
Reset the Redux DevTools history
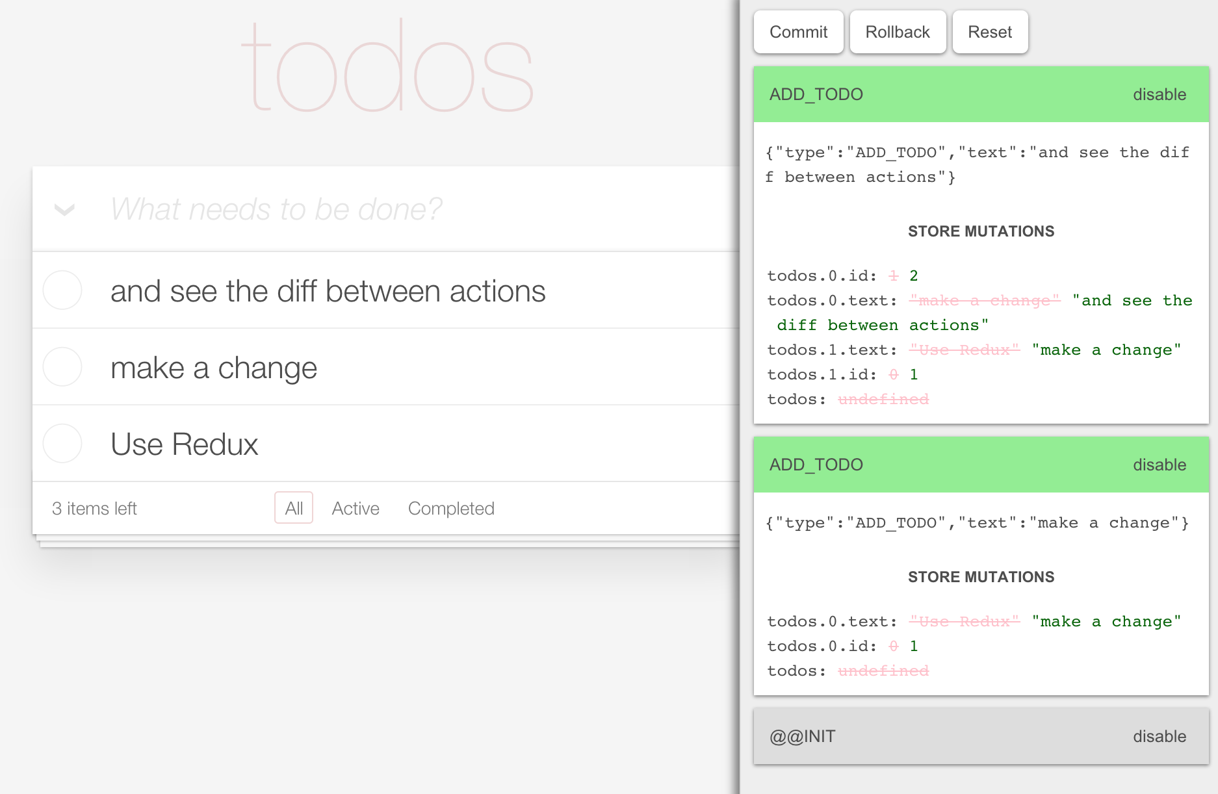[990, 31]
